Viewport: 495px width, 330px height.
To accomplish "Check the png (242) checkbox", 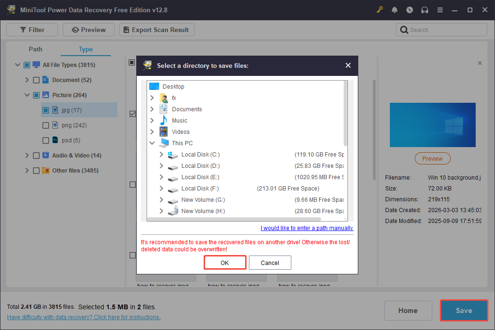I will (x=45, y=125).
